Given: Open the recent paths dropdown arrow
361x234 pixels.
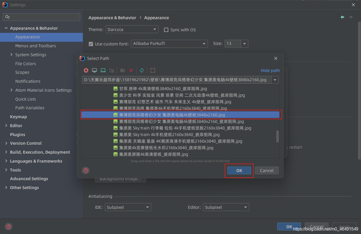Looking at the screenshot, I should [x=275, y=80].
